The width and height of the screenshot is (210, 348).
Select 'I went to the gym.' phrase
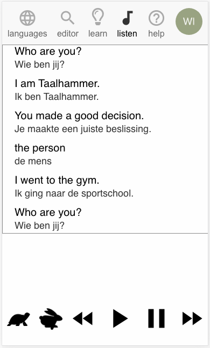click(x=57, y=180)
